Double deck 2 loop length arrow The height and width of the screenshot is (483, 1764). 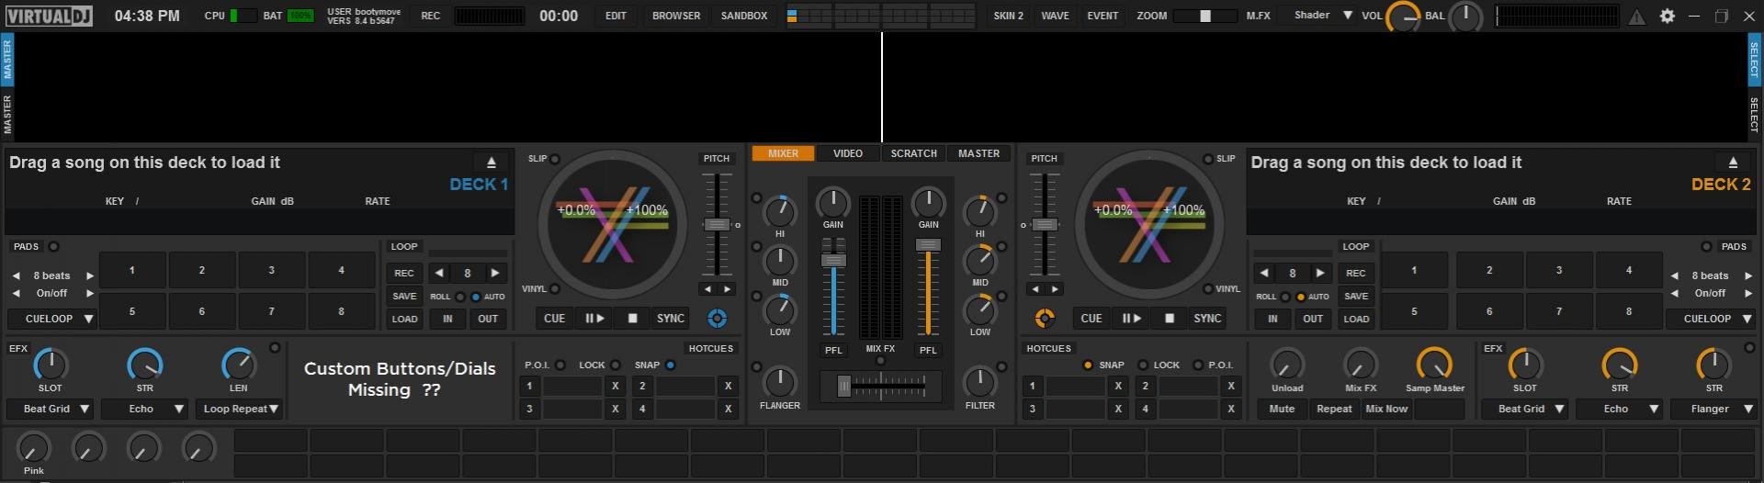pos(1320,273)
